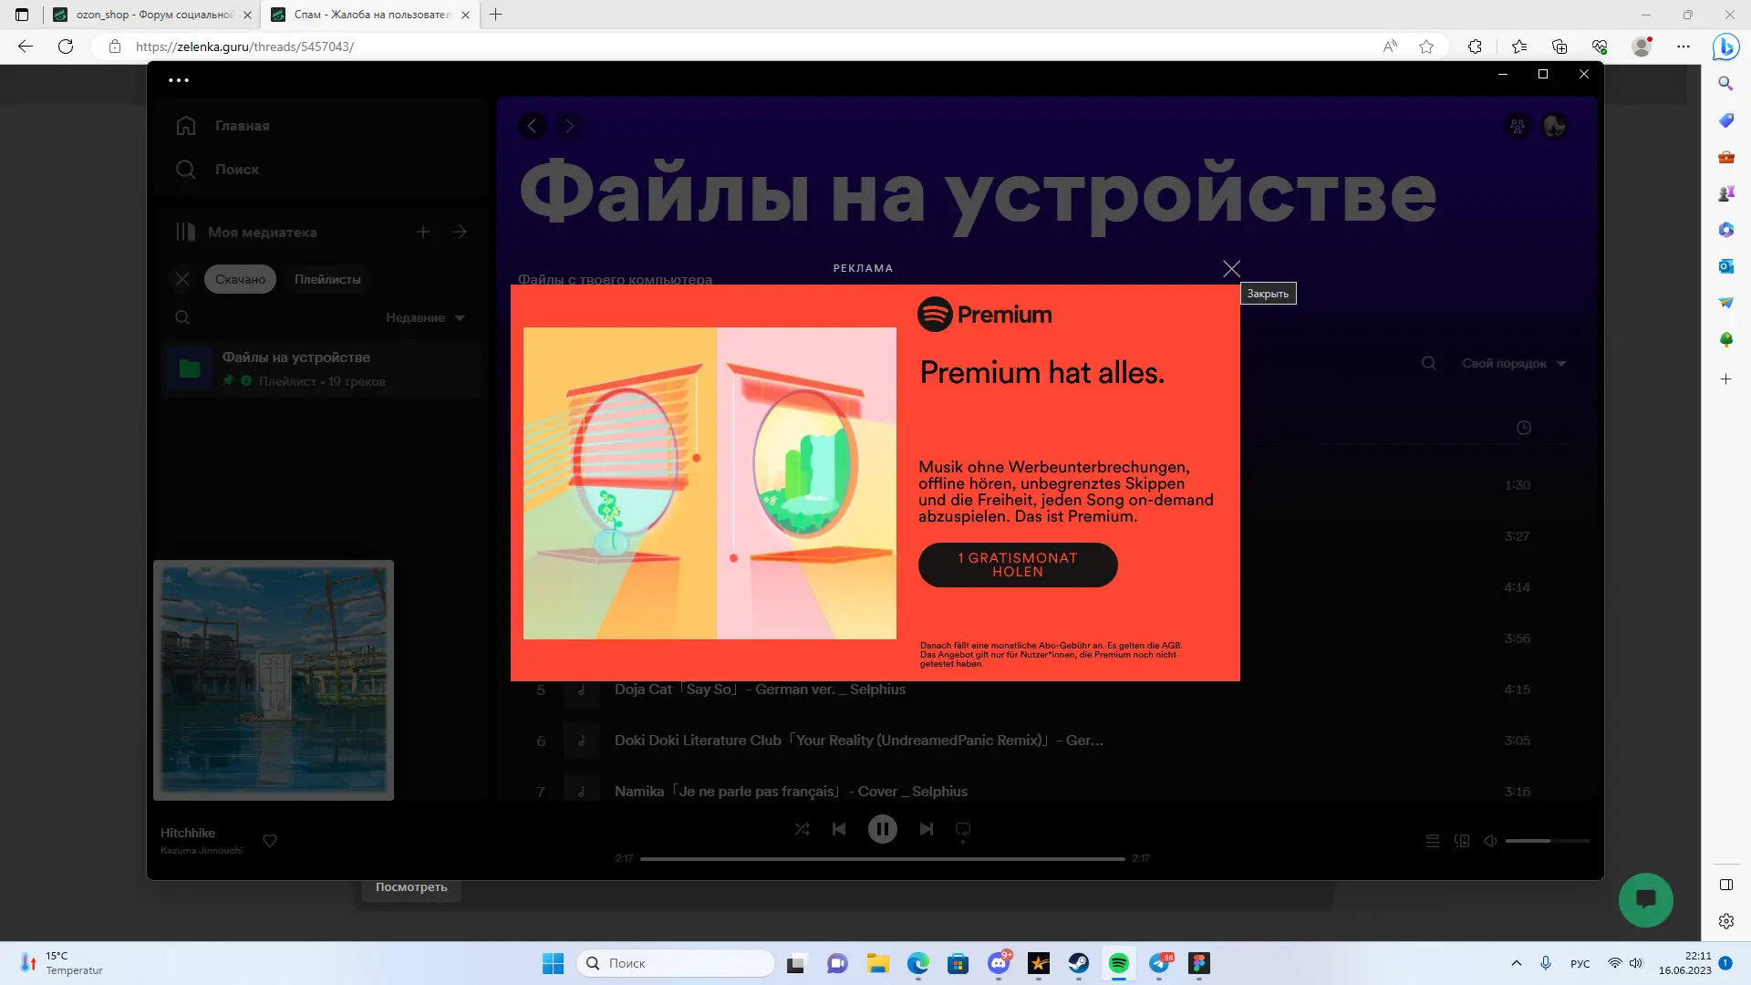Open the Windows Start menu
This screenshot has height=985, width=1751.
click(553, 963)
